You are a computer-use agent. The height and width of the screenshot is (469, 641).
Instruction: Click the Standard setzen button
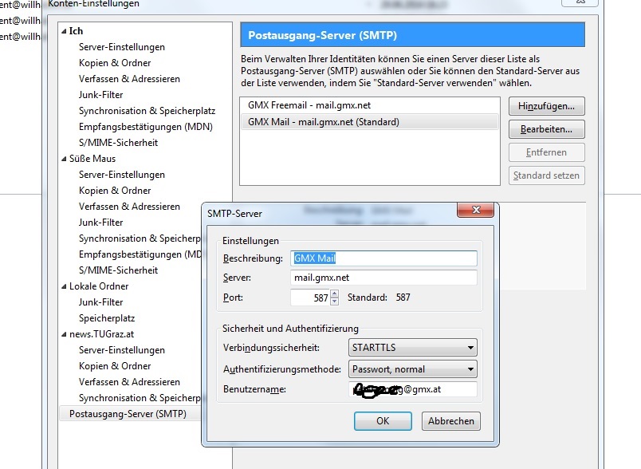click(x=547, y=175)
